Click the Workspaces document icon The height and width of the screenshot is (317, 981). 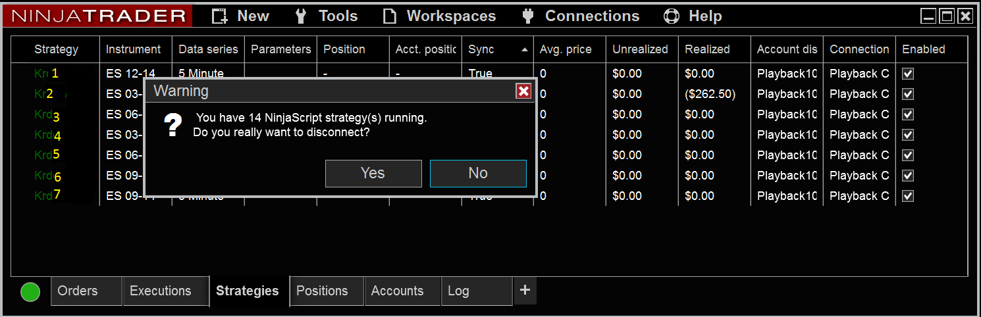pos(390,16)
